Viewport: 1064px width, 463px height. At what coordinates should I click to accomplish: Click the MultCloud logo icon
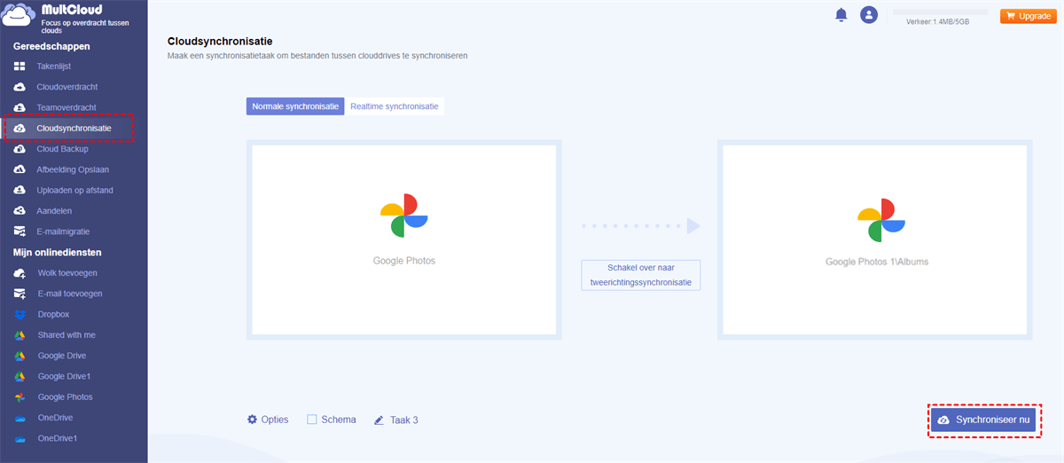point(20,17)
